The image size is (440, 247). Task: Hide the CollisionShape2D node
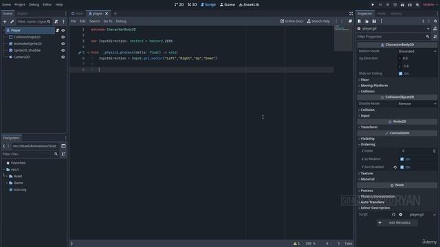(63, 37)
